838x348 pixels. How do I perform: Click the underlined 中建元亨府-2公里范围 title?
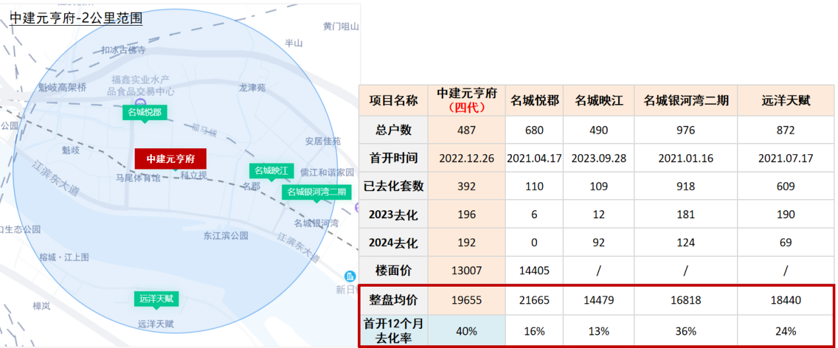pos(76,18)
